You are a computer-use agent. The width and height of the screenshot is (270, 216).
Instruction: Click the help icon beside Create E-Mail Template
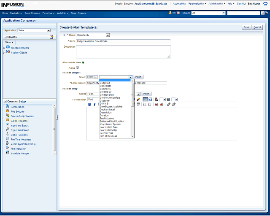tap(96, 27)
